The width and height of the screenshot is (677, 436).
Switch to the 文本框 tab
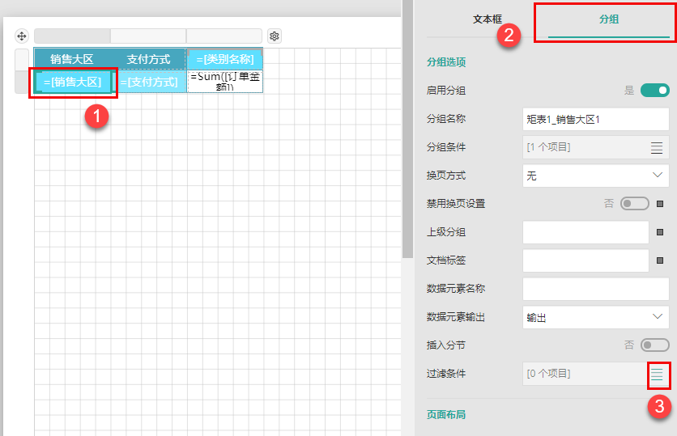[488, 19]
